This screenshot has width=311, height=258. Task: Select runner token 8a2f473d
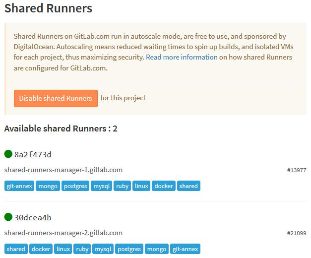[x=33, y=155]
